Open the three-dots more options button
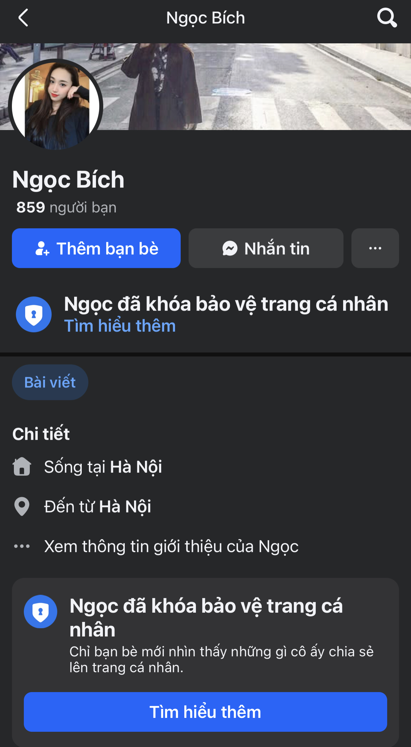The height and width of the screenshot is (747, 411). coord(375,248)
